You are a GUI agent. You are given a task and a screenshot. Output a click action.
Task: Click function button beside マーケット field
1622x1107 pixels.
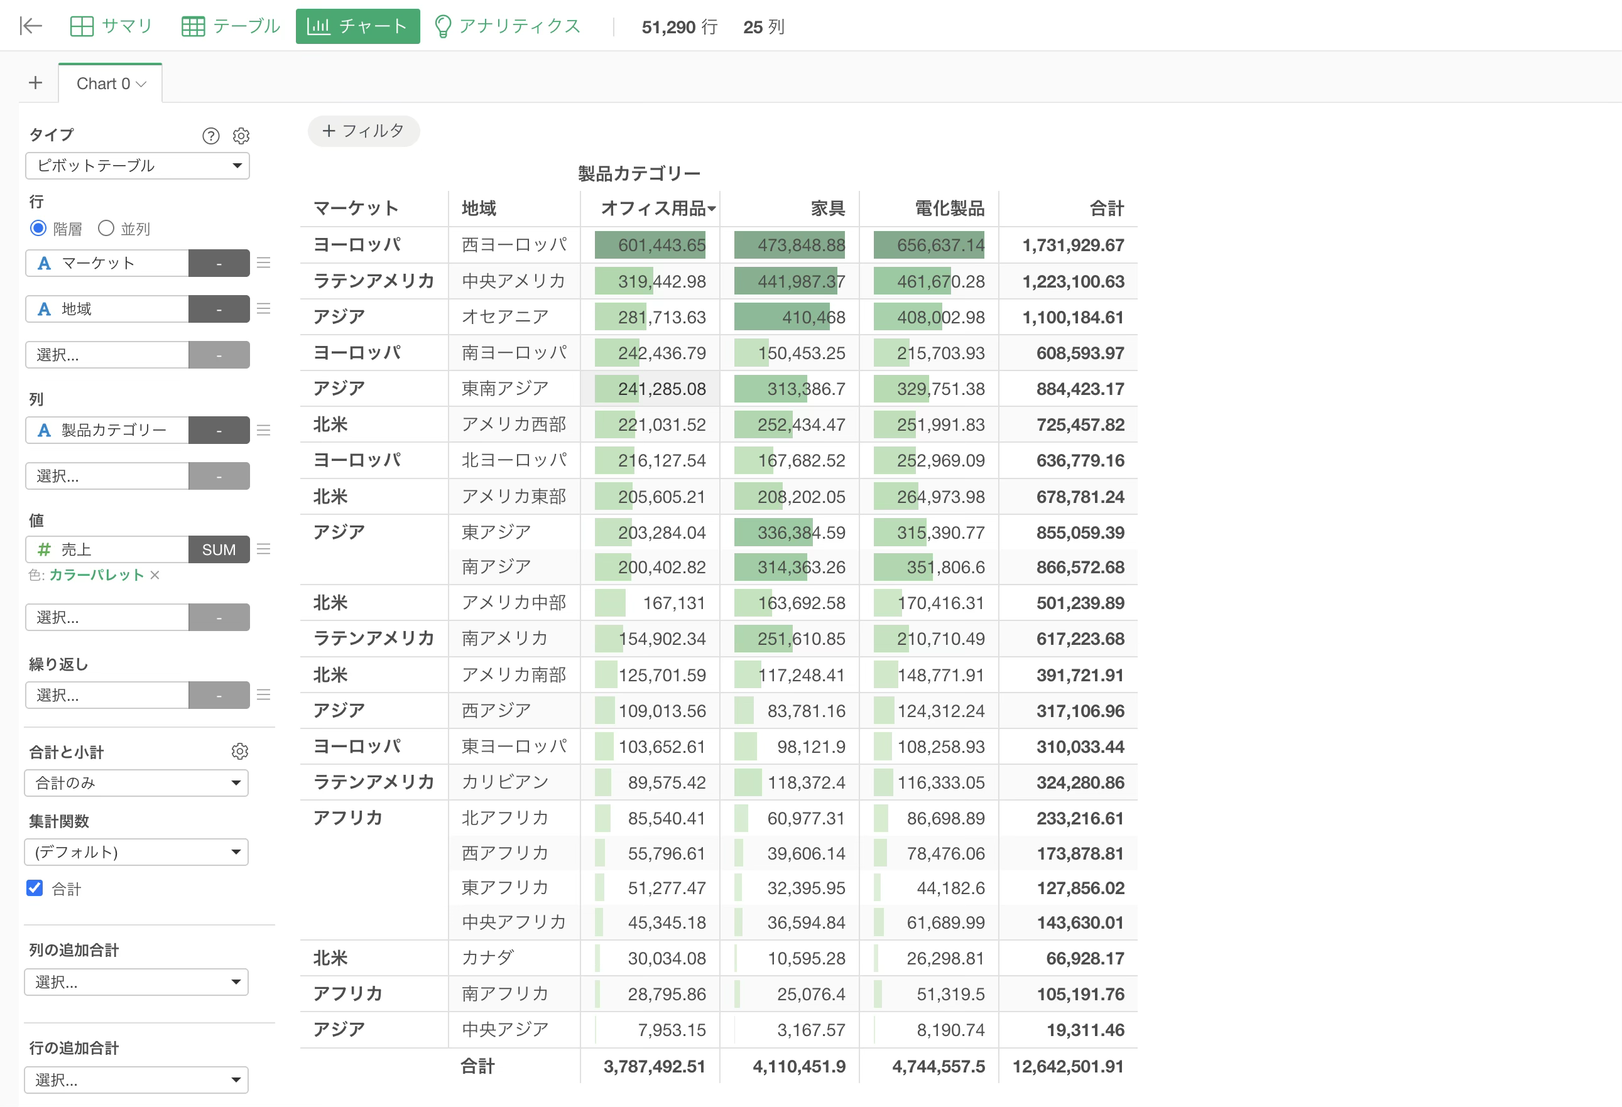(x=219, y=263)
